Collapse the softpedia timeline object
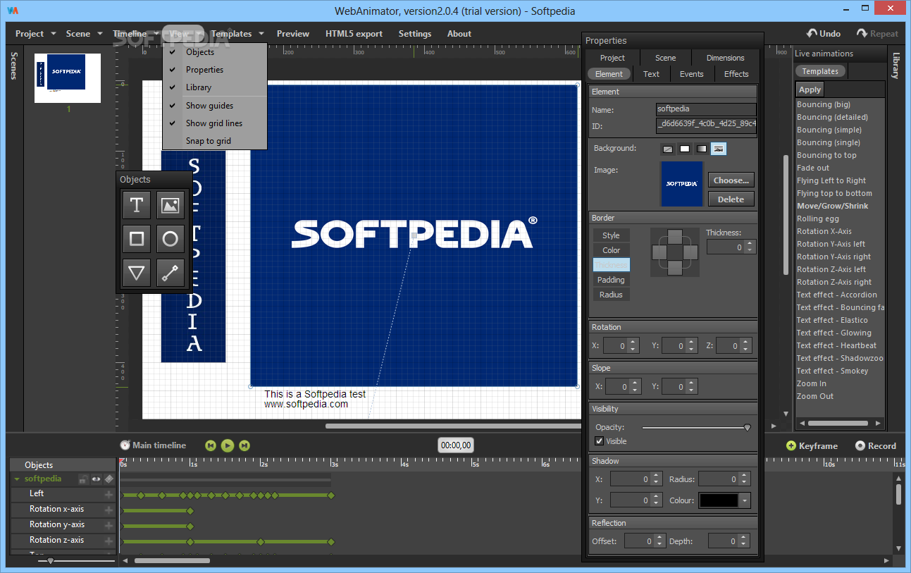This screenshot has width=911, height=573. click(x=17, y=479)
